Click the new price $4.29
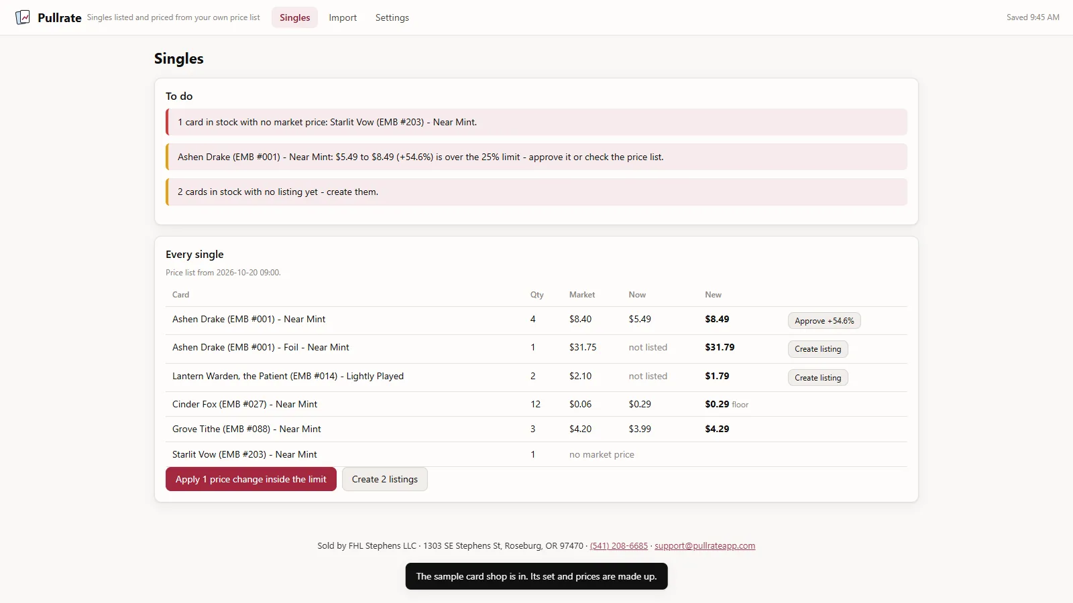 (x=717, y=429)
